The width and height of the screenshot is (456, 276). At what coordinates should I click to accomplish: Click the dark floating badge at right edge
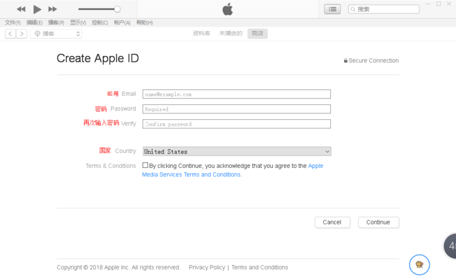click(450, 246)
